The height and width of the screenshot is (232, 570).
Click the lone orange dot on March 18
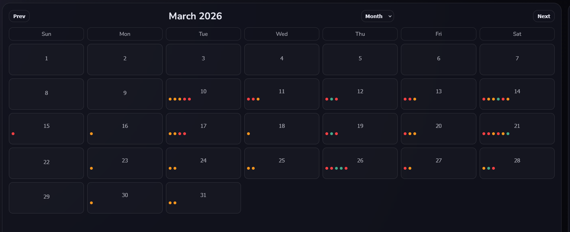click(249, 133)
